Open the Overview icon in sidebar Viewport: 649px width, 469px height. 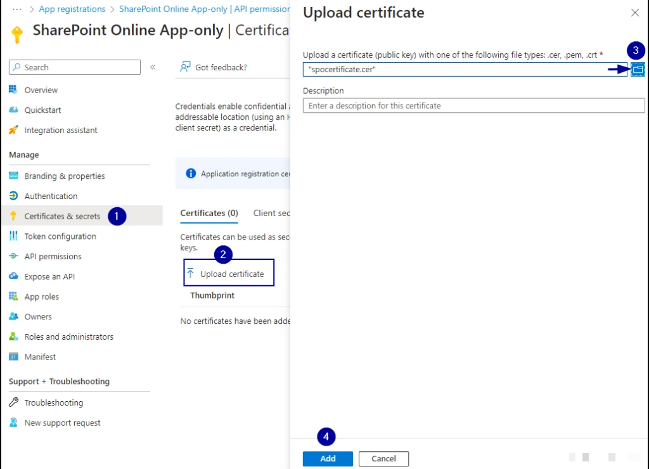click(13, 90)
